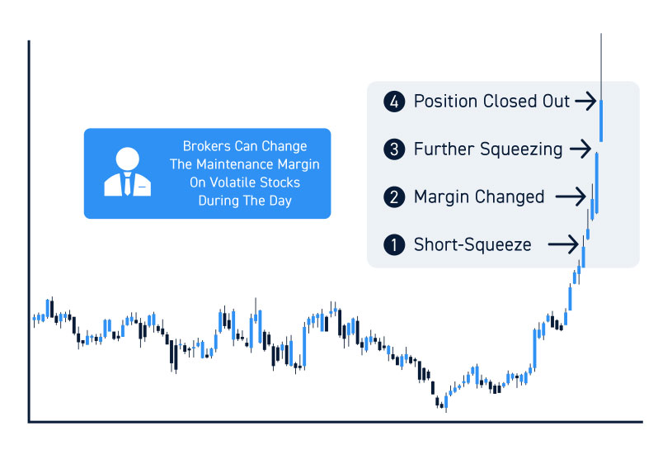Click the broker person icon
This screenshot has width=672, height=450.
(x=127, y=172)
